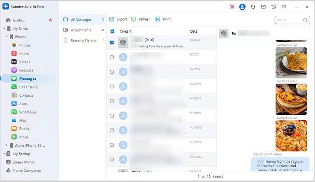
Task: Expand the My Backup section
Action: [x=4, y=154]
